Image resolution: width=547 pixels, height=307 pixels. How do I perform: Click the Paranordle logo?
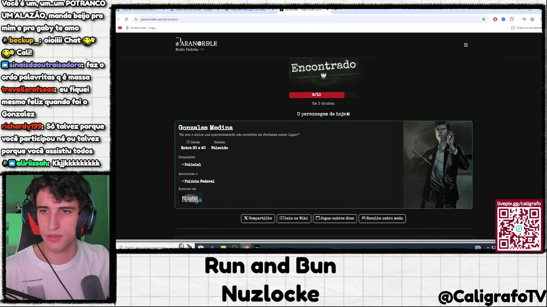[196, 43]
